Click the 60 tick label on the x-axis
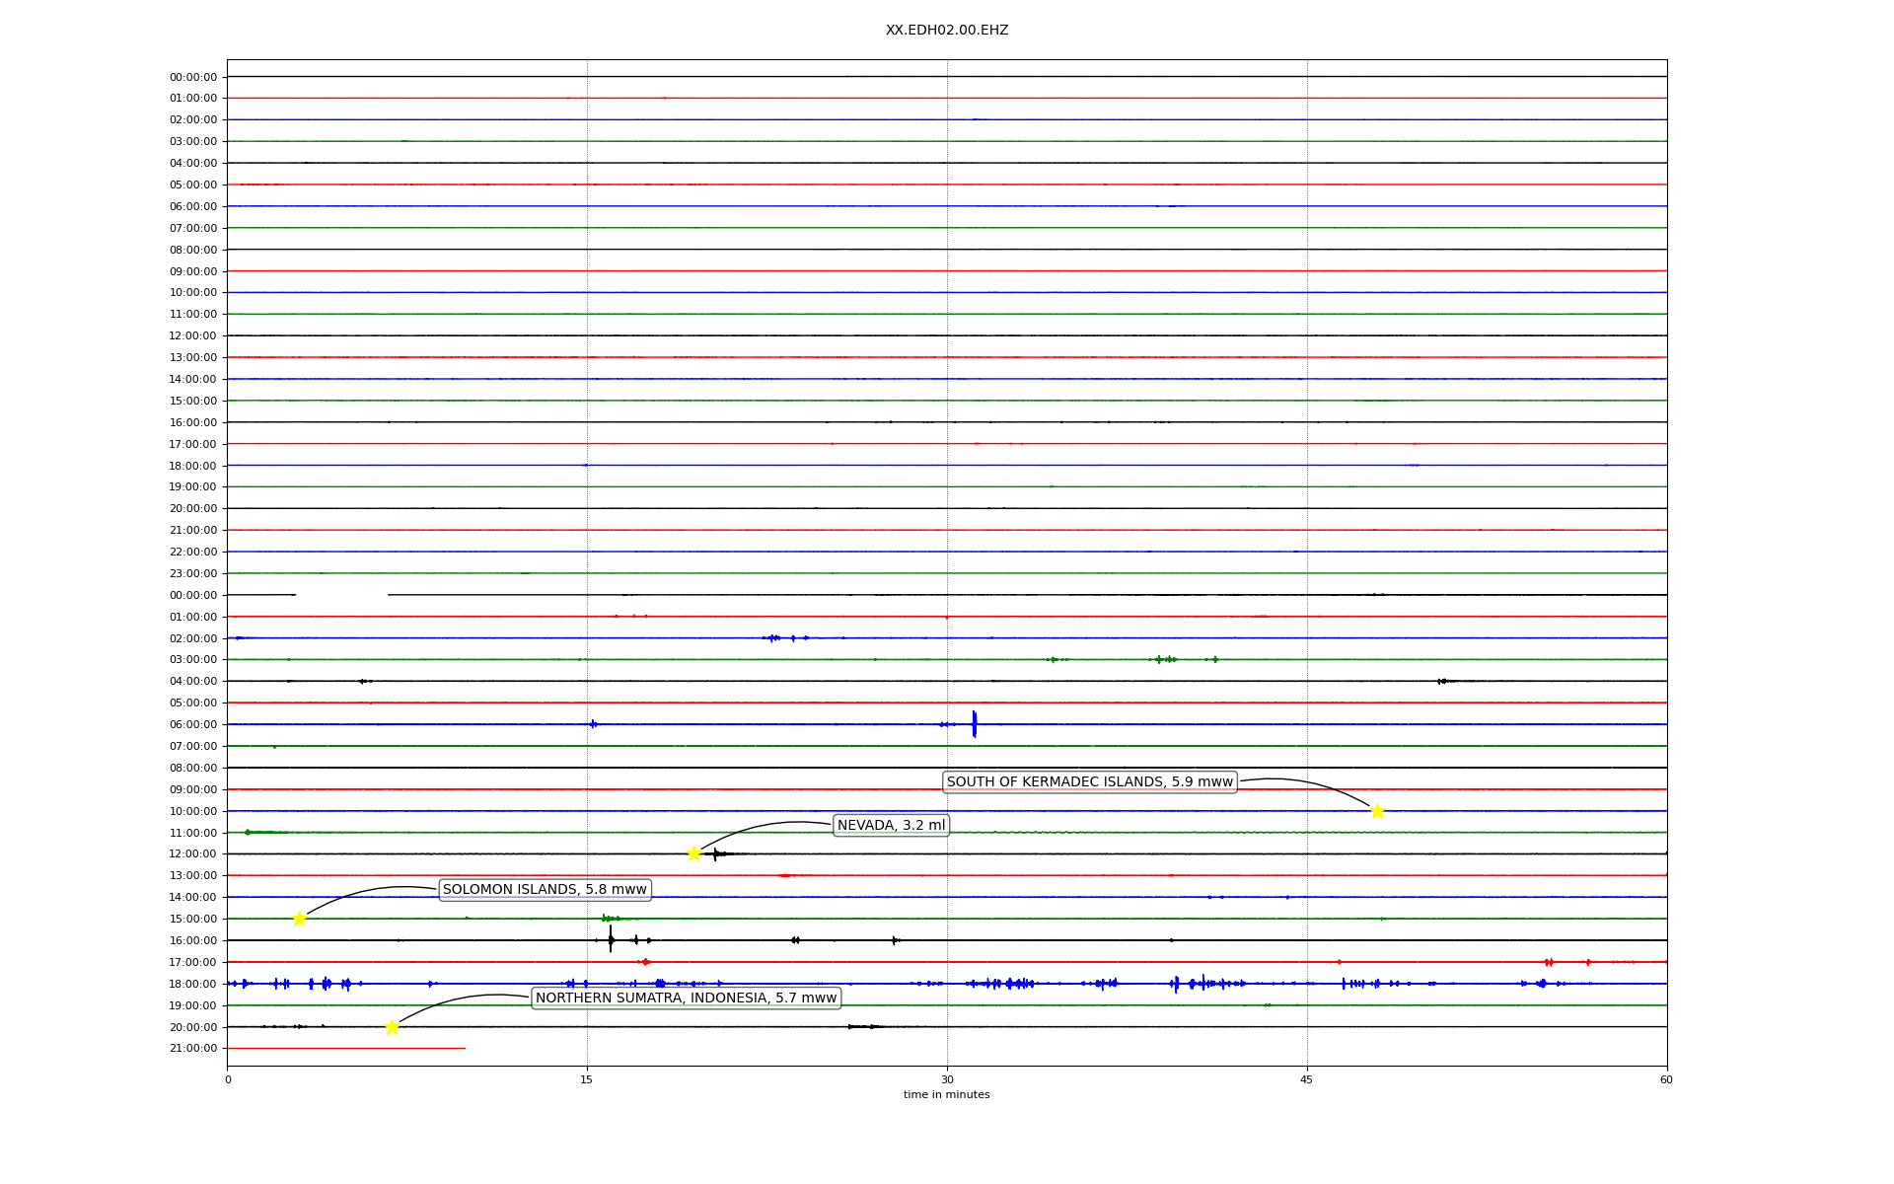 click(1666, 1079)
